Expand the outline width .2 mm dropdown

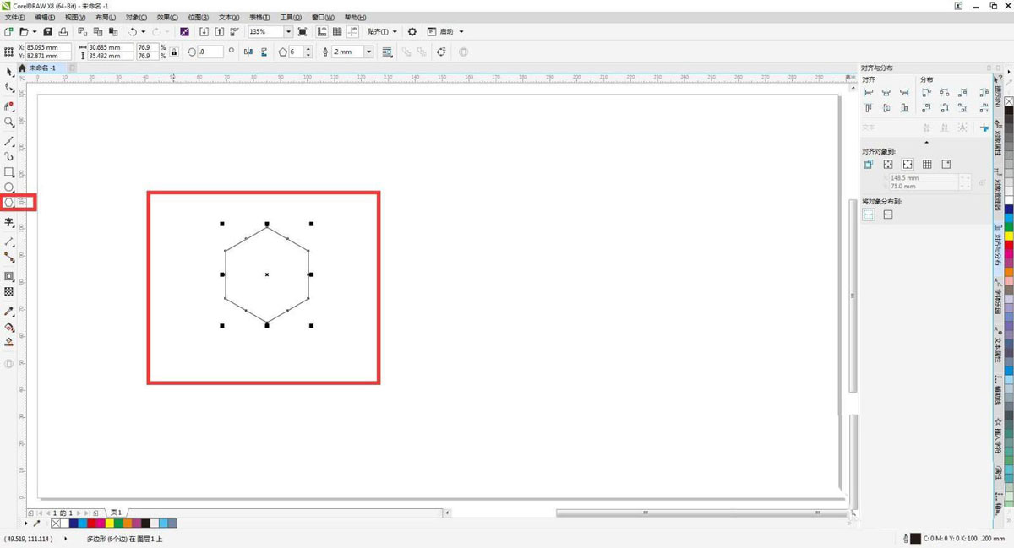point(368,52)
